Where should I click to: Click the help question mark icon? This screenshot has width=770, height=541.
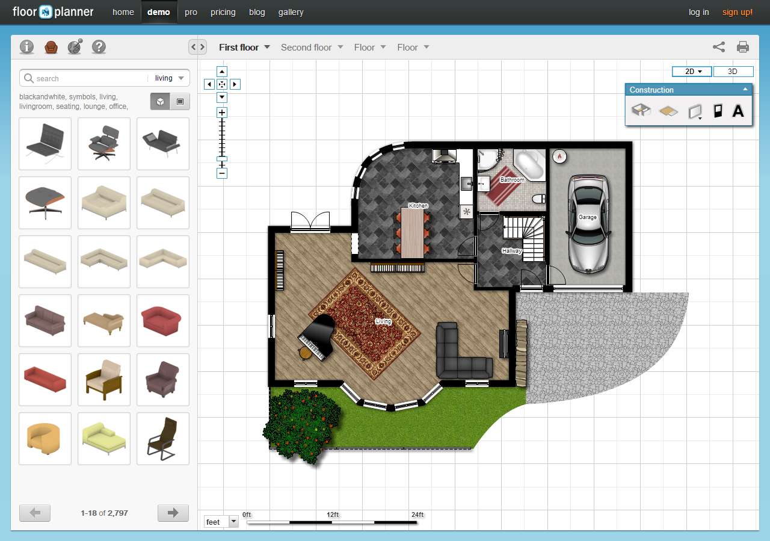(x=99, y=46)
